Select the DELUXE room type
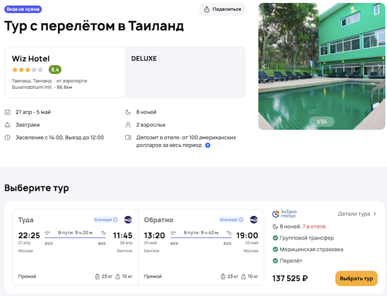 144,59
